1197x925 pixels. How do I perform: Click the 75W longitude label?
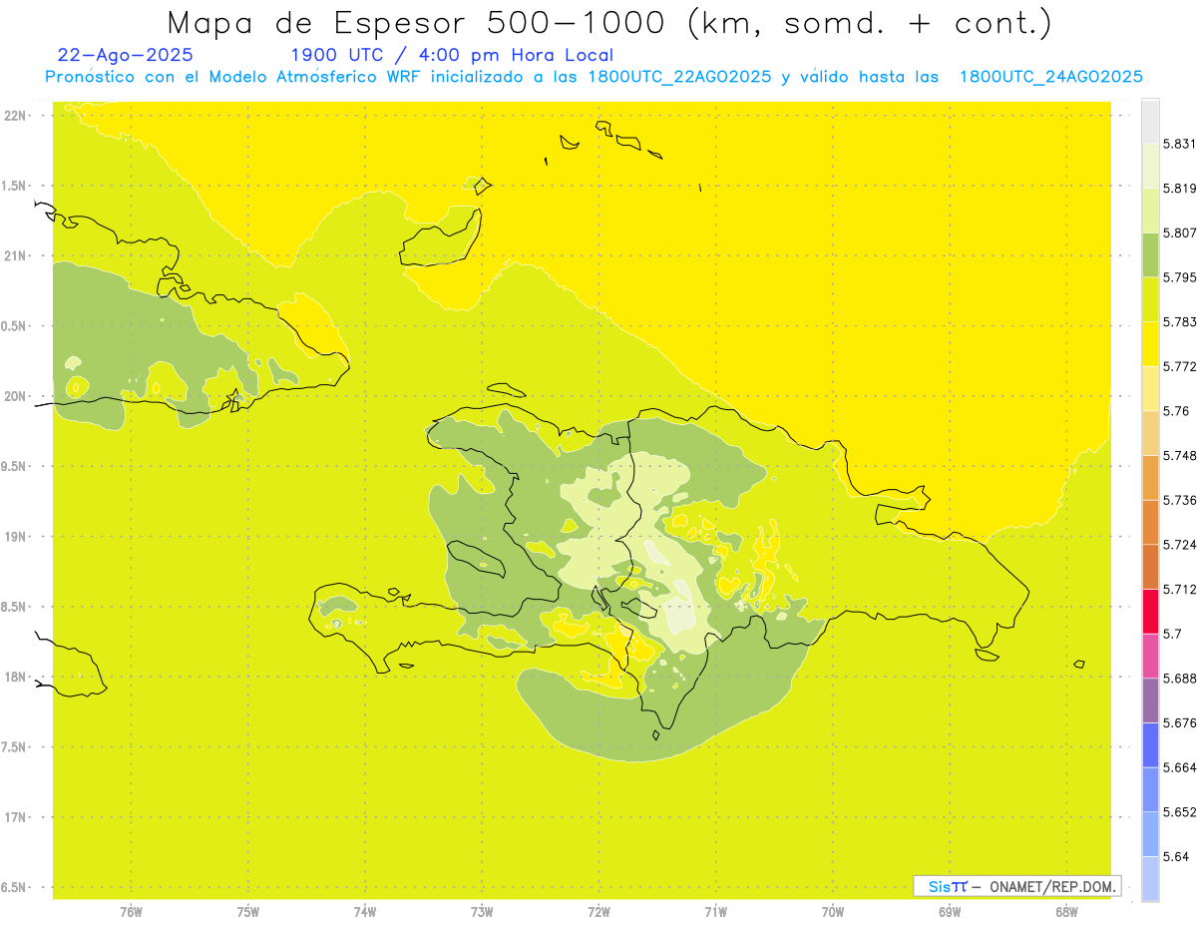click(x=248, y=912)
